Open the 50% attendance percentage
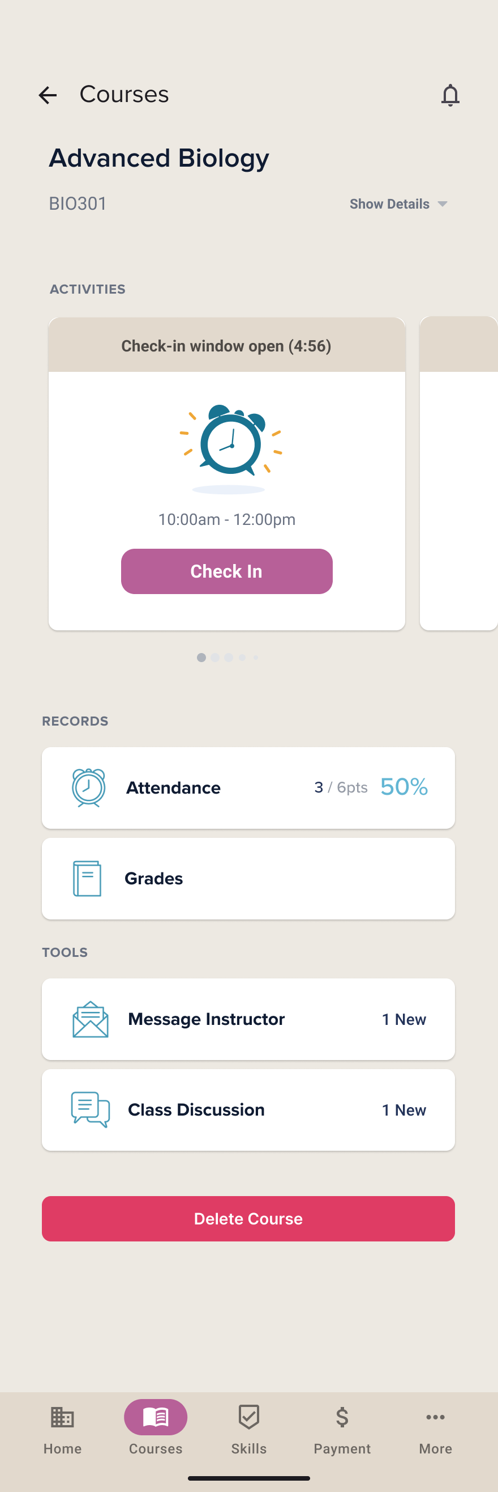This screenshot has width=498, height=1492. click(403, 787)
